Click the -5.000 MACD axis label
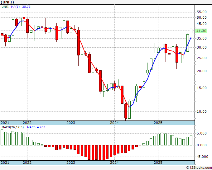This screenshot has height=170, width=212. 202,157
